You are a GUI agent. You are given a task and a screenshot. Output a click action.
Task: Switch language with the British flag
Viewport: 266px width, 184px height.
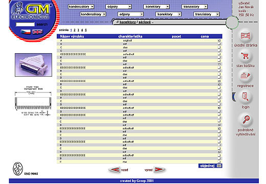pyautogui.click(x=37, y=32)
